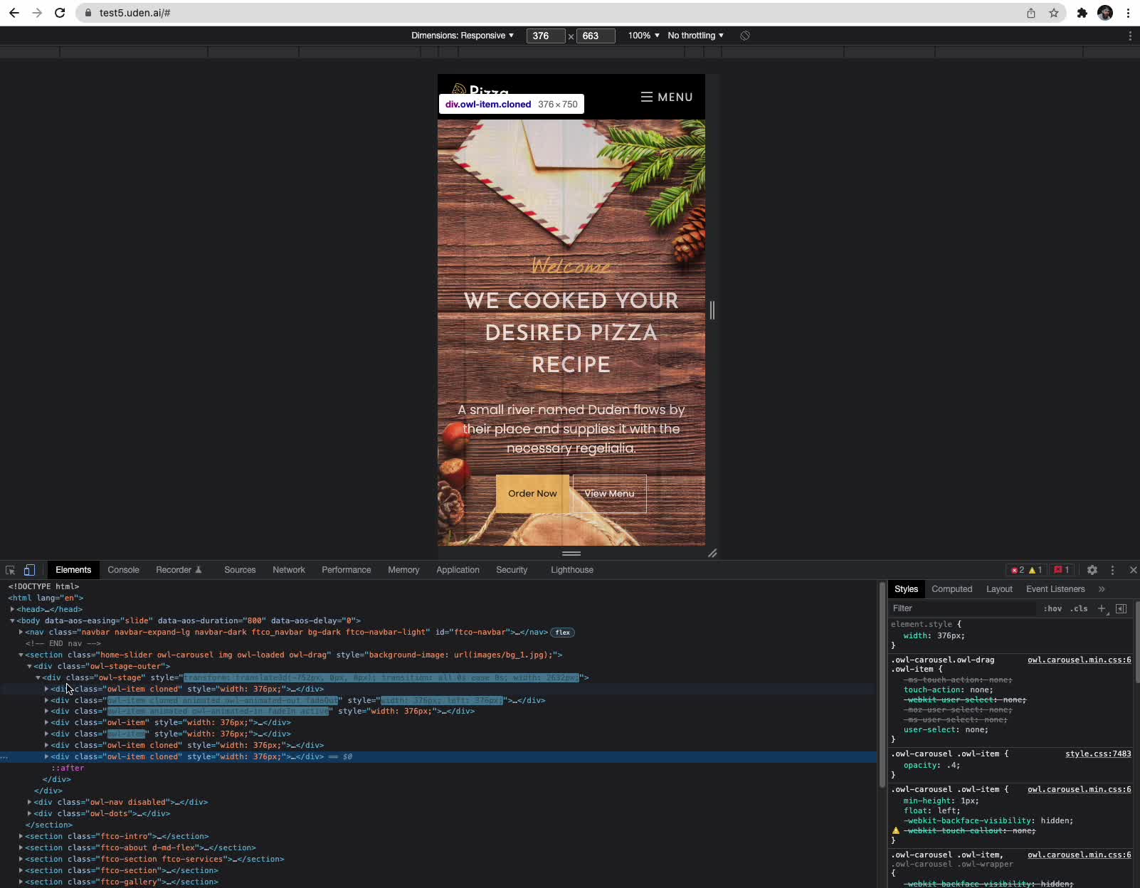Toggle the device toolbar icon
Image resolution: width=1140 pixels, height=888 pixels.
pos(28,570)
